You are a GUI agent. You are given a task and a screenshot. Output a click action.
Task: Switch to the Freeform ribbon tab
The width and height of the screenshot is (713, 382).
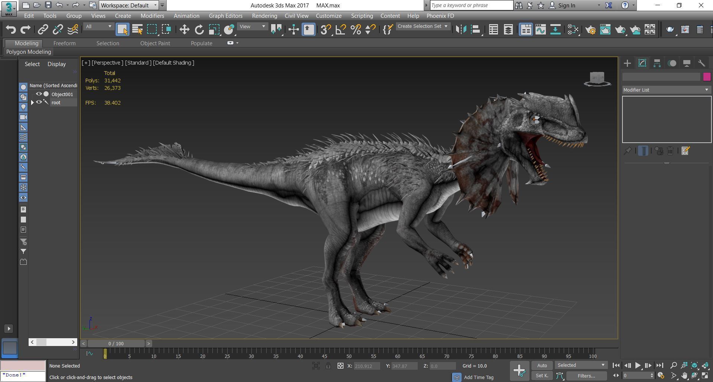(64, 43)
